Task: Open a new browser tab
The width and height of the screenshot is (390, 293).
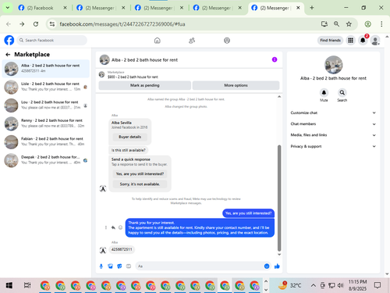Action: 312,8
